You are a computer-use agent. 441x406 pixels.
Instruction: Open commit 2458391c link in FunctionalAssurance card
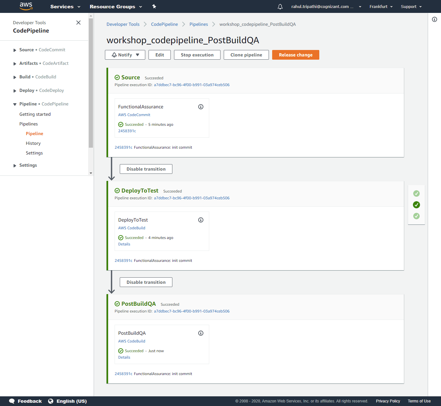[127, 131]
